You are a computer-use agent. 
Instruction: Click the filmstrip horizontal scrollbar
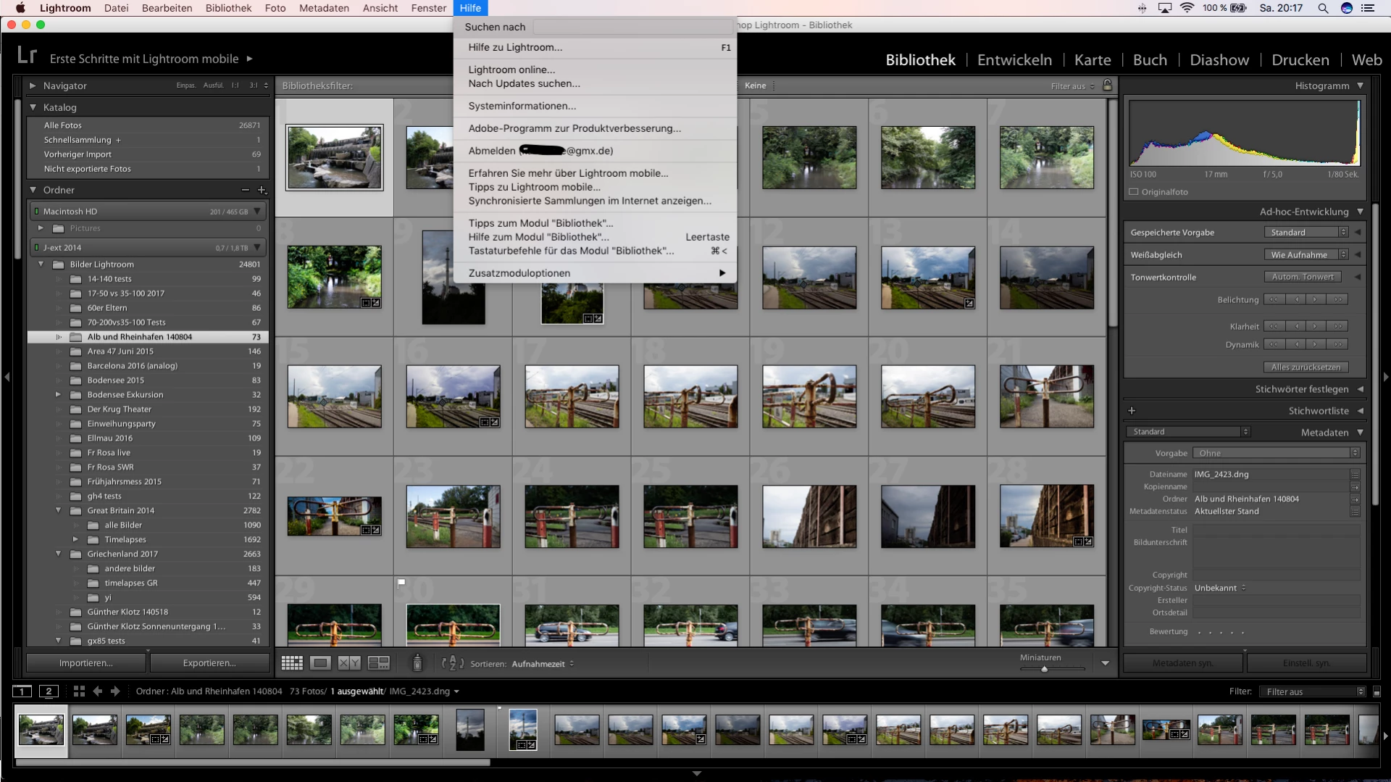click(x=253, y=762)
